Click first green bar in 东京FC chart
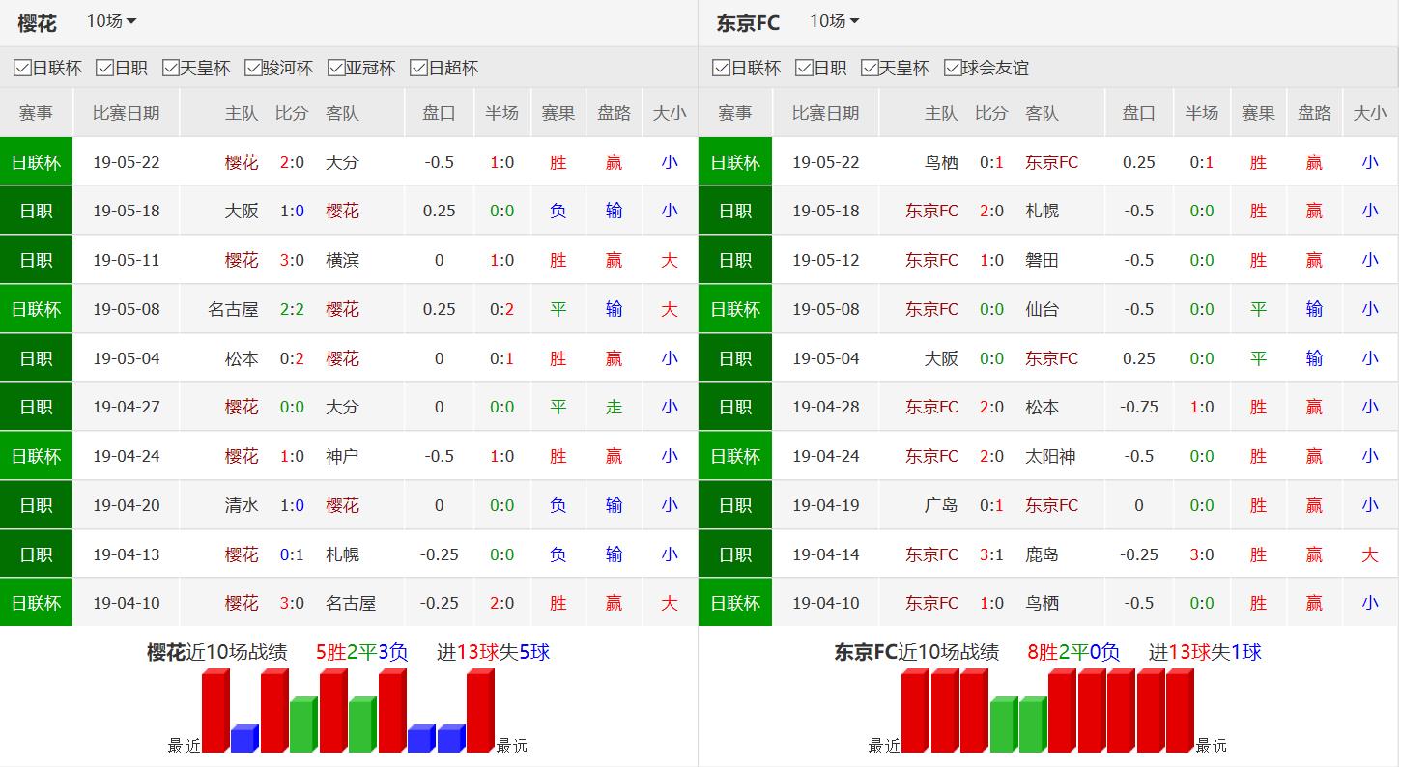The height and width of the screenshot is (767, 1401). [x=1003, y=725]
